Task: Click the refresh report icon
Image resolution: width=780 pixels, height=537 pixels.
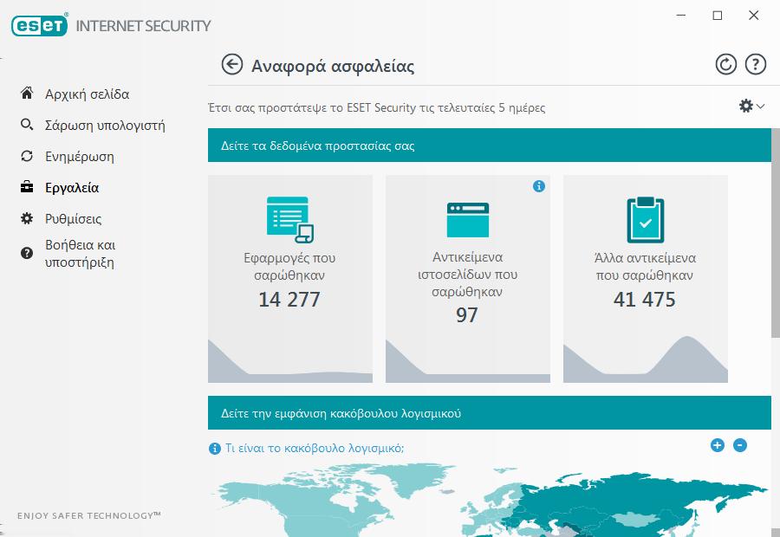Action: point(725,65)
